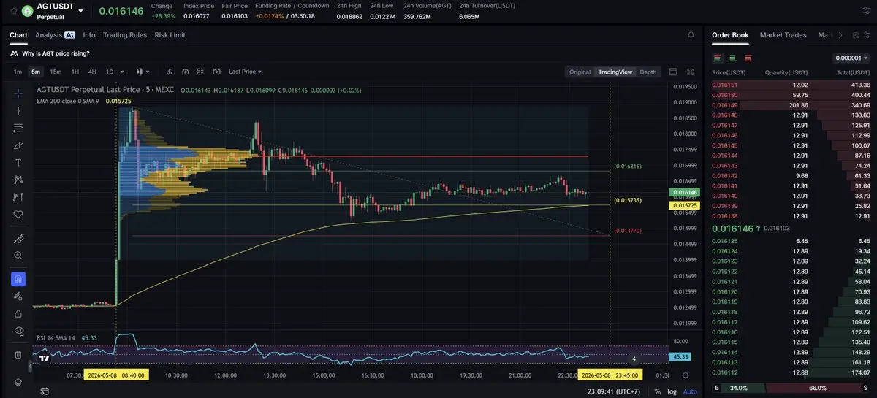Open the chart patterns tool
The image size is (877, 398).
[x=18, y=180]
